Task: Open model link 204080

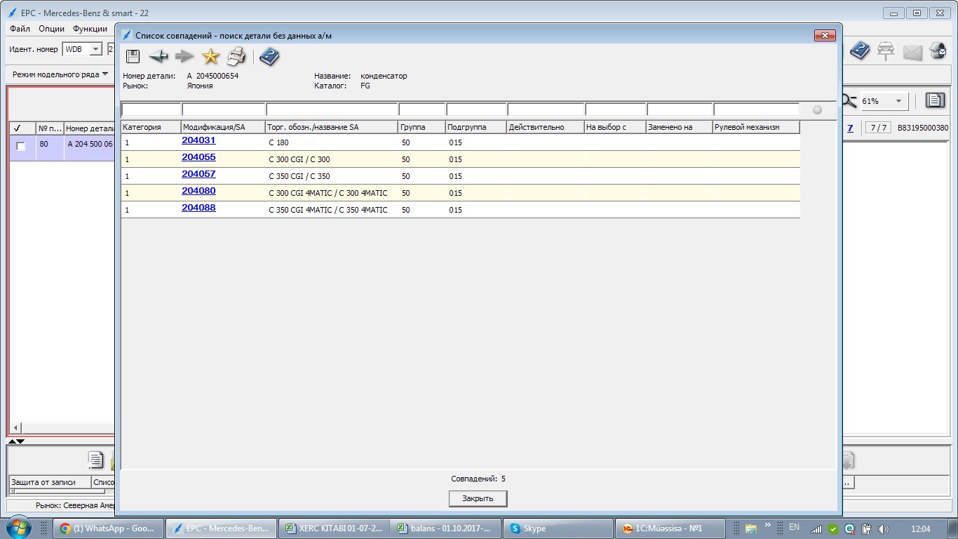Action: 198,191
